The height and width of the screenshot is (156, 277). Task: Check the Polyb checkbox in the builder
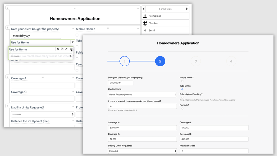(77, 59)
